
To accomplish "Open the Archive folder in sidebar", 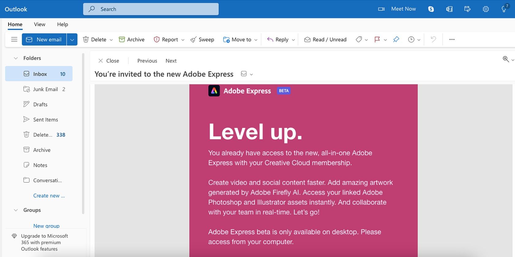I will (39, 150).
